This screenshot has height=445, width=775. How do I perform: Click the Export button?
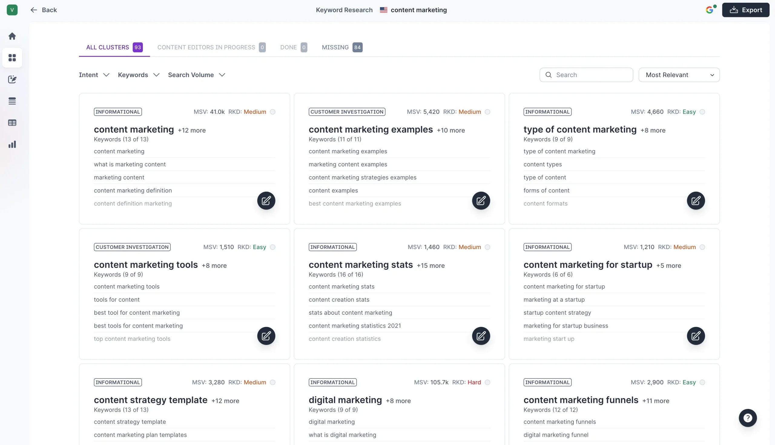coord(745,10)
